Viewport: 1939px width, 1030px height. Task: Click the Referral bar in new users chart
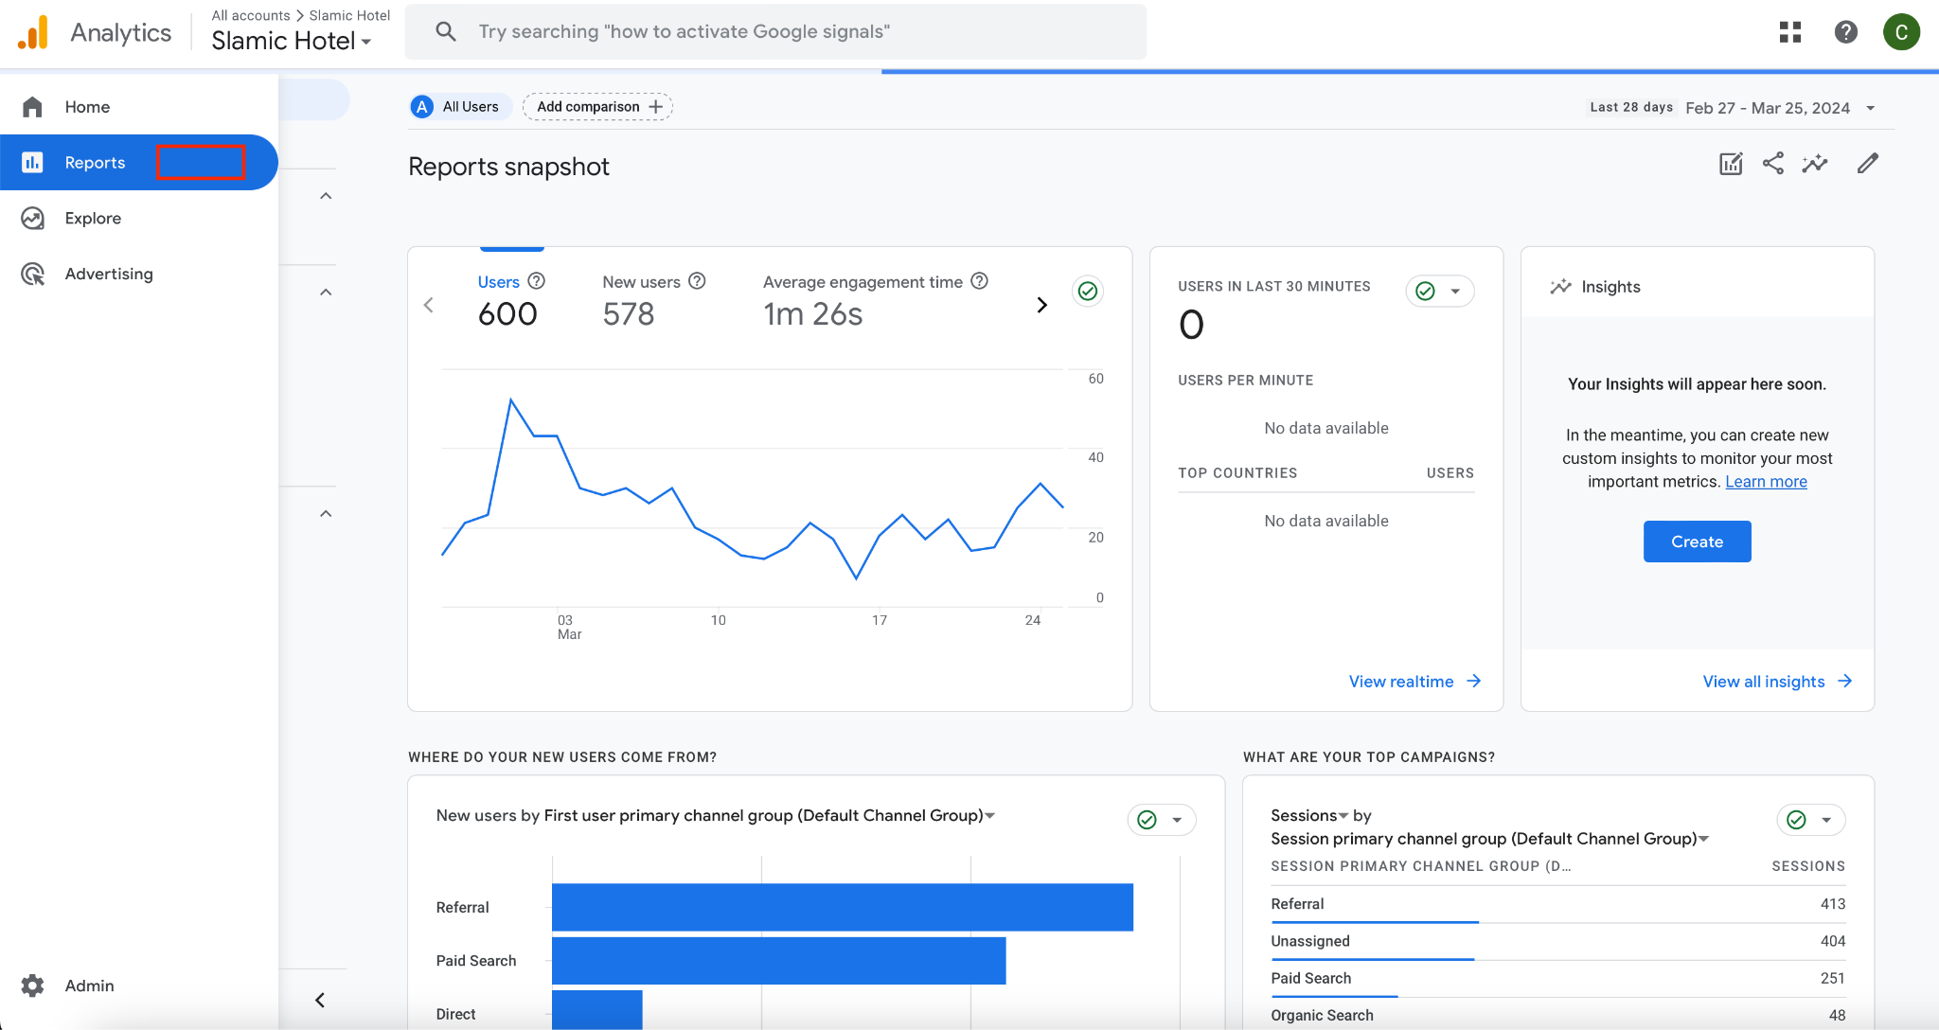843,907
